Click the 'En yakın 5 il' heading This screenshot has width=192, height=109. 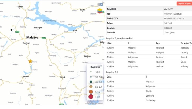point(112,72)
